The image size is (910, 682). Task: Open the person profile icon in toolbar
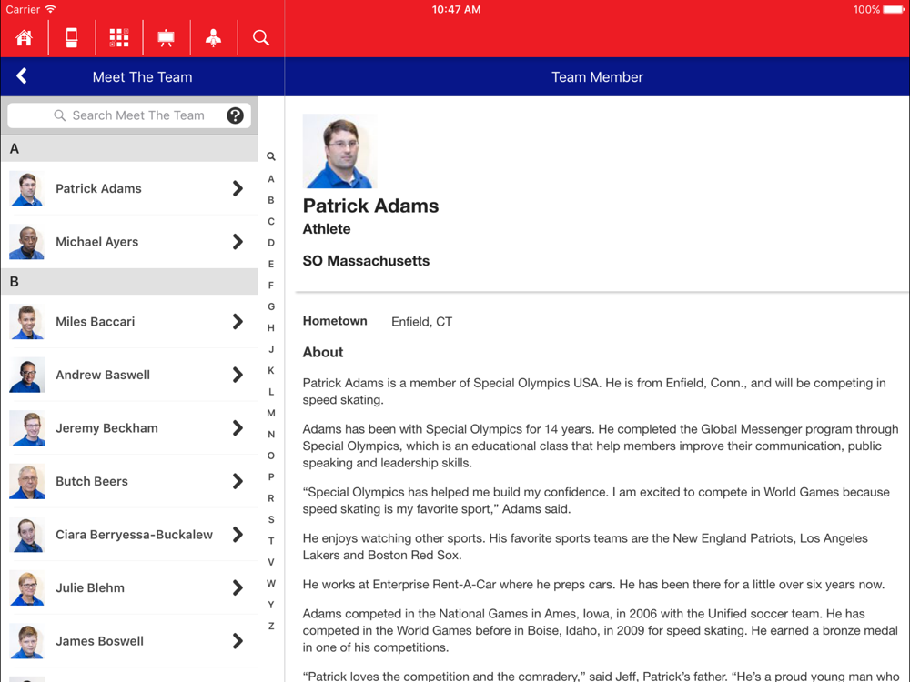click(214, 38)
